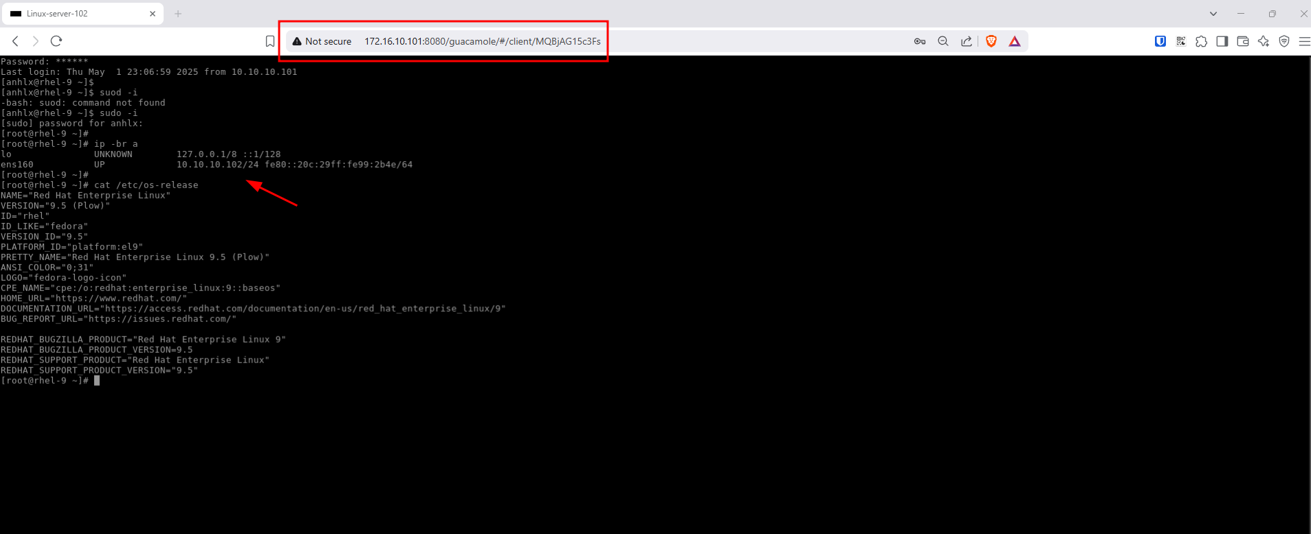Select the Linux-server-102 tab

click(x=83, y=14)
